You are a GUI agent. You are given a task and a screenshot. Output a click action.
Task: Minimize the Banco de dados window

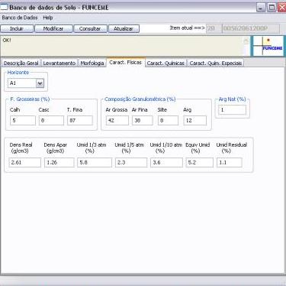click(261, 8)
